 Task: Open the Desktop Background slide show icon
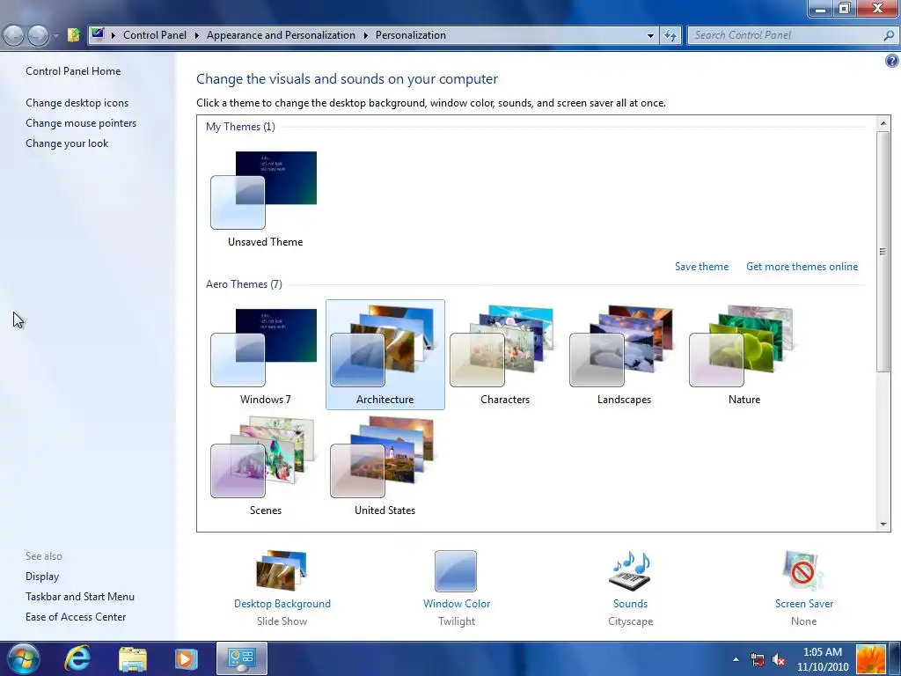tap(282, 570)
